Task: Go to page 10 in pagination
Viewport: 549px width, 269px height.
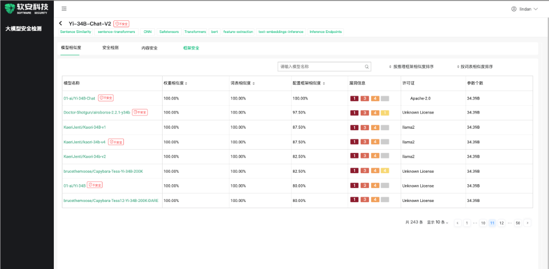Action: (483, 223)
